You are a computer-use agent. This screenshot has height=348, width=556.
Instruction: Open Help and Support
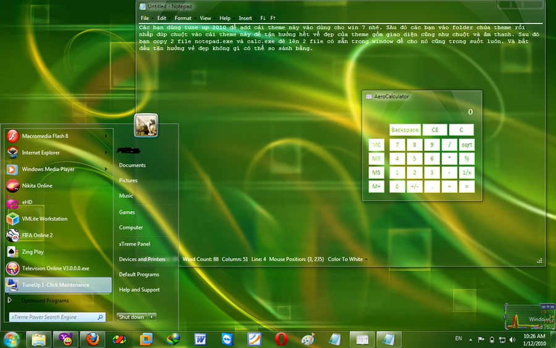[140, 290]
